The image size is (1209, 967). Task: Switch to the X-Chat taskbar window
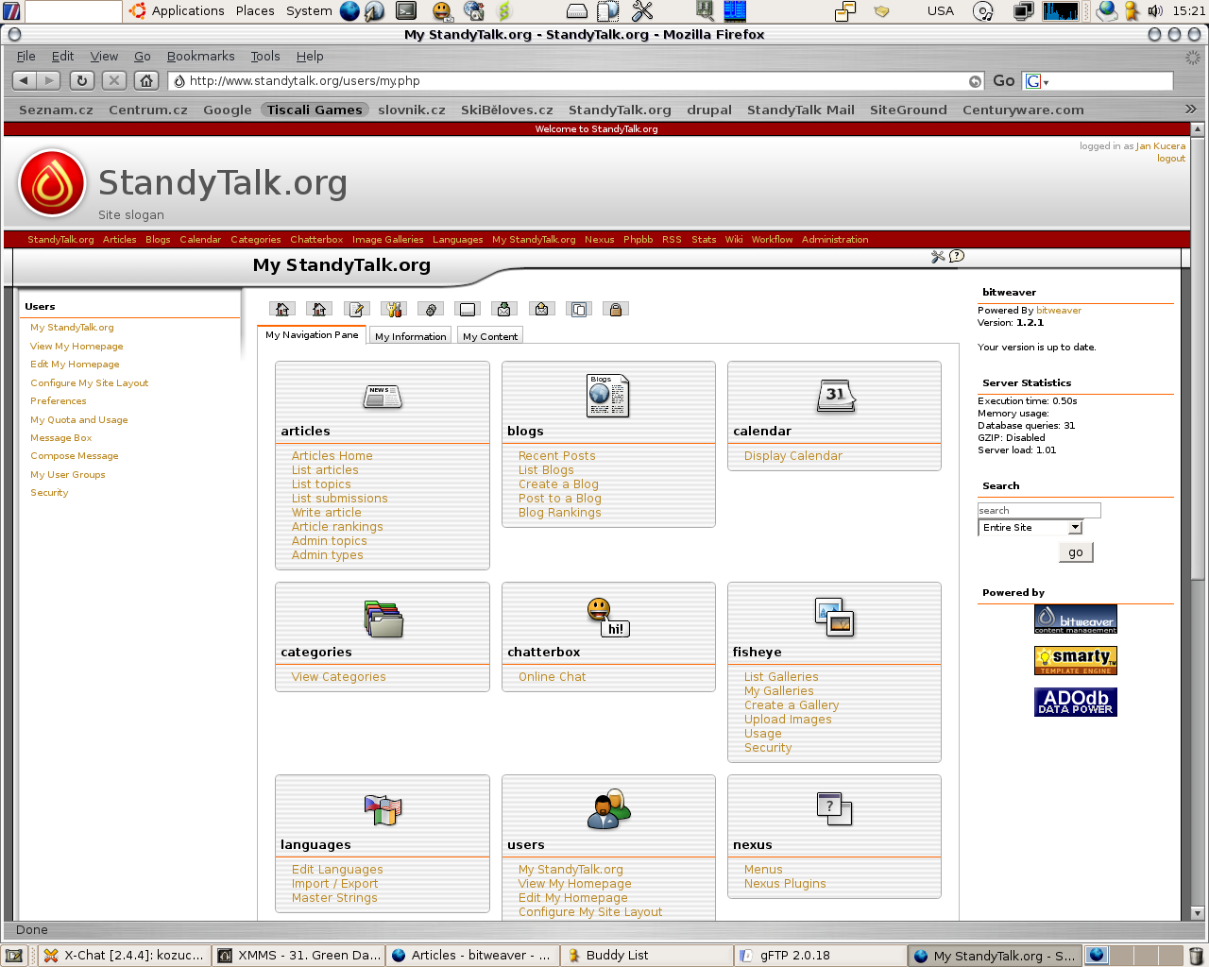point(126,956)
